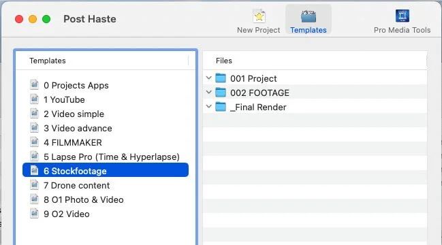Click template icon beside 2 Video simple
The image size is (442, 245).
34,113
